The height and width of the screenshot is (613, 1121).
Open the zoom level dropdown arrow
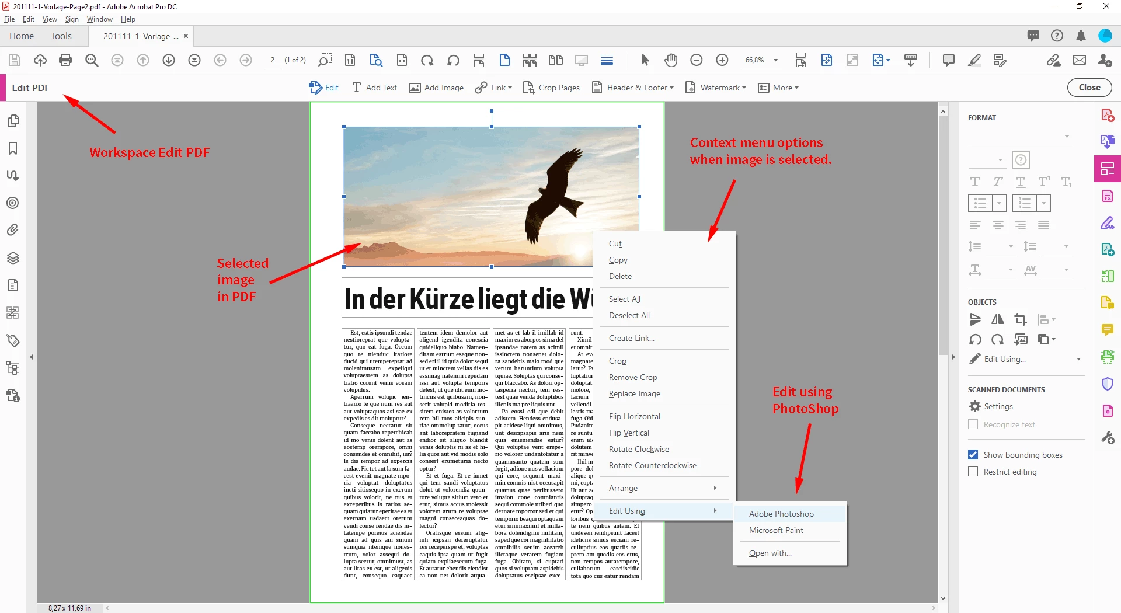click(775, 60)
